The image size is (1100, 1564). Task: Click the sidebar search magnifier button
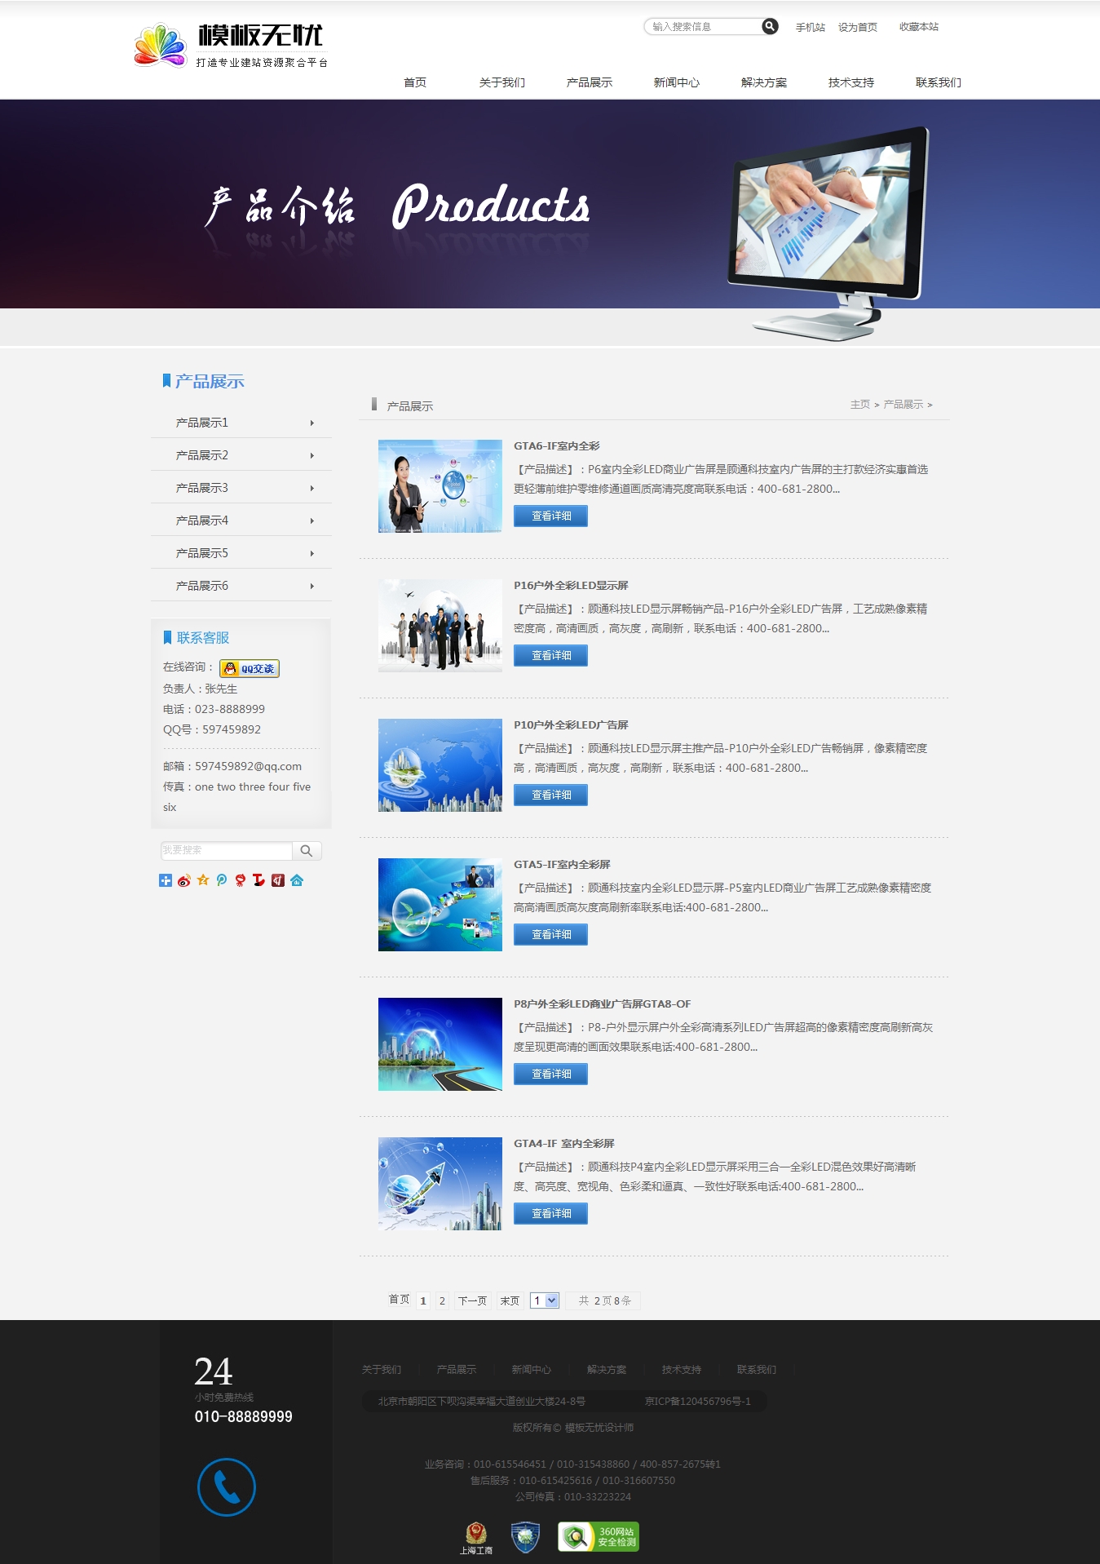(307, 851)
